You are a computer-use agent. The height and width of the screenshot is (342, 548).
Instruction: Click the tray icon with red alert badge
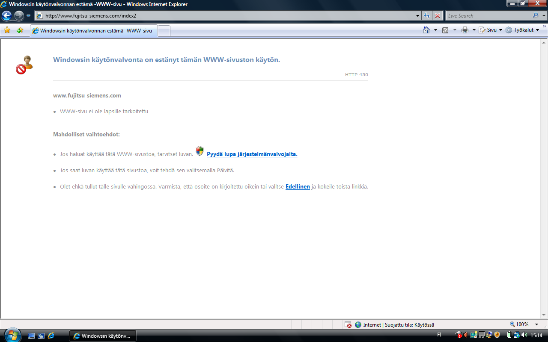click(x=459, y=335)
